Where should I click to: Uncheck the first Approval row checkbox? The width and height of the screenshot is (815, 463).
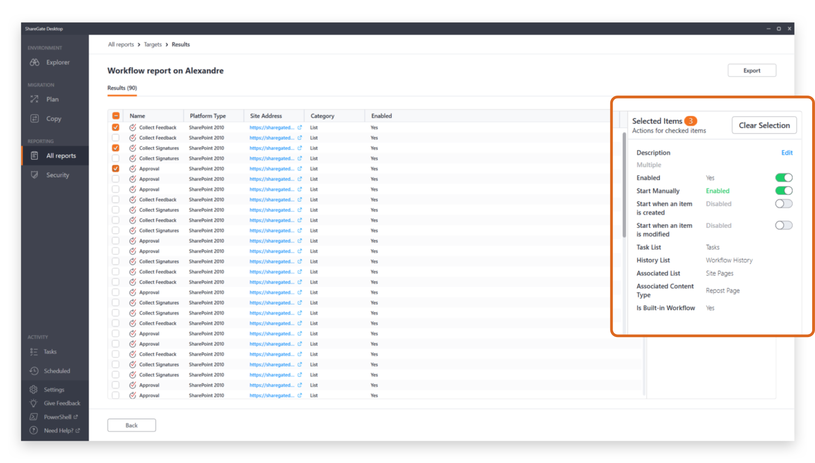pyautogui.click(x=116, y=169)
